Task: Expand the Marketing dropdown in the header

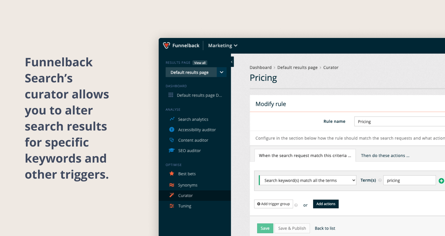Action: (222, 45)
